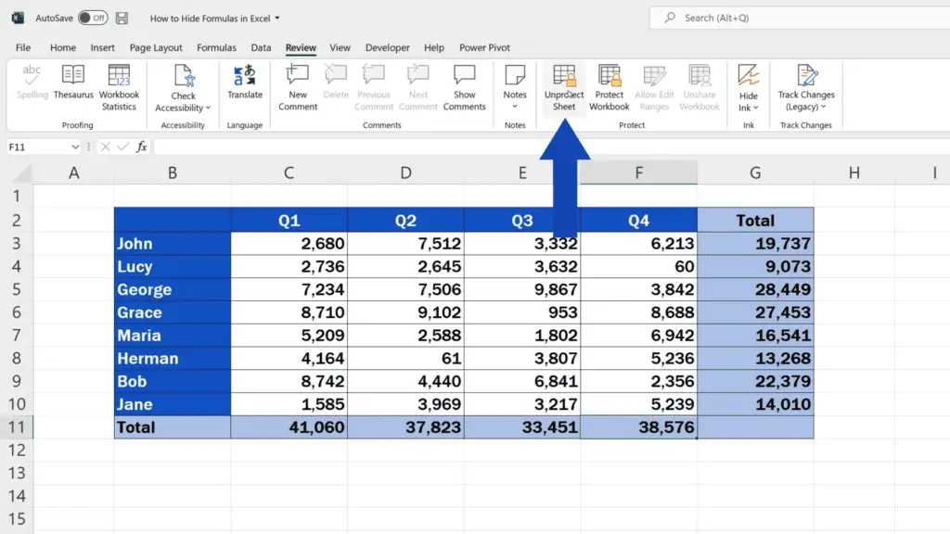Expand the Notes dropdown chevron
Image resolution: width=950 pixels, height=534 pixels.
pos(515,107)
